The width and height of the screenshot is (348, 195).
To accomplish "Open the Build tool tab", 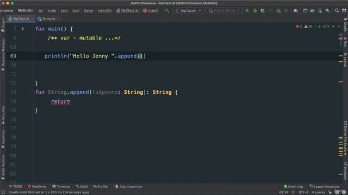I will point(82,186).
